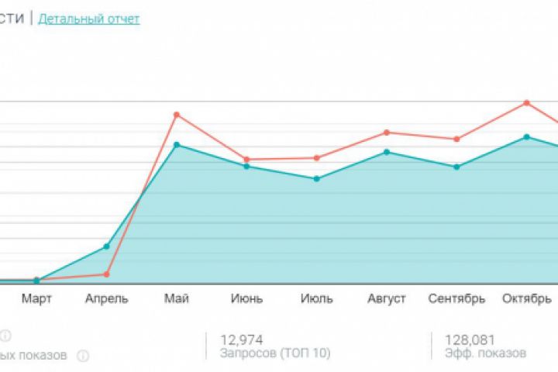Click the teal data point for Май
Image resolution: width=558 pixels, height=372 pixels.
[x=177, y=145]
